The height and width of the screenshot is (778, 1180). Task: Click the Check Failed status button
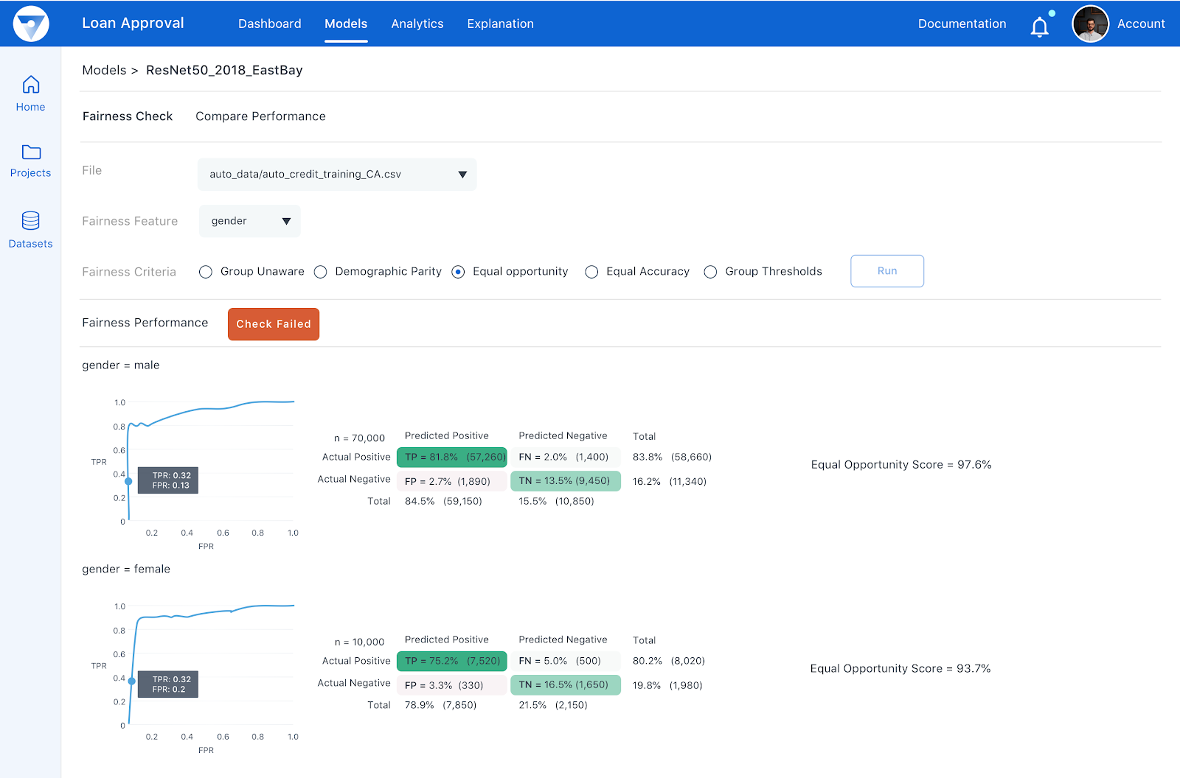pos(274,324)
